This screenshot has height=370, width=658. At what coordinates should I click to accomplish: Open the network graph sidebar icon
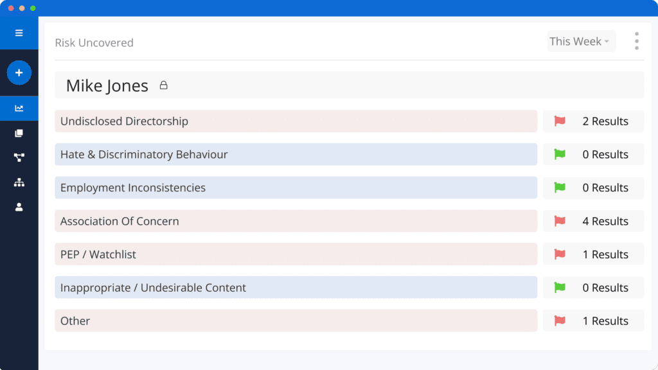pyautogui.click(x=19, y=158)
